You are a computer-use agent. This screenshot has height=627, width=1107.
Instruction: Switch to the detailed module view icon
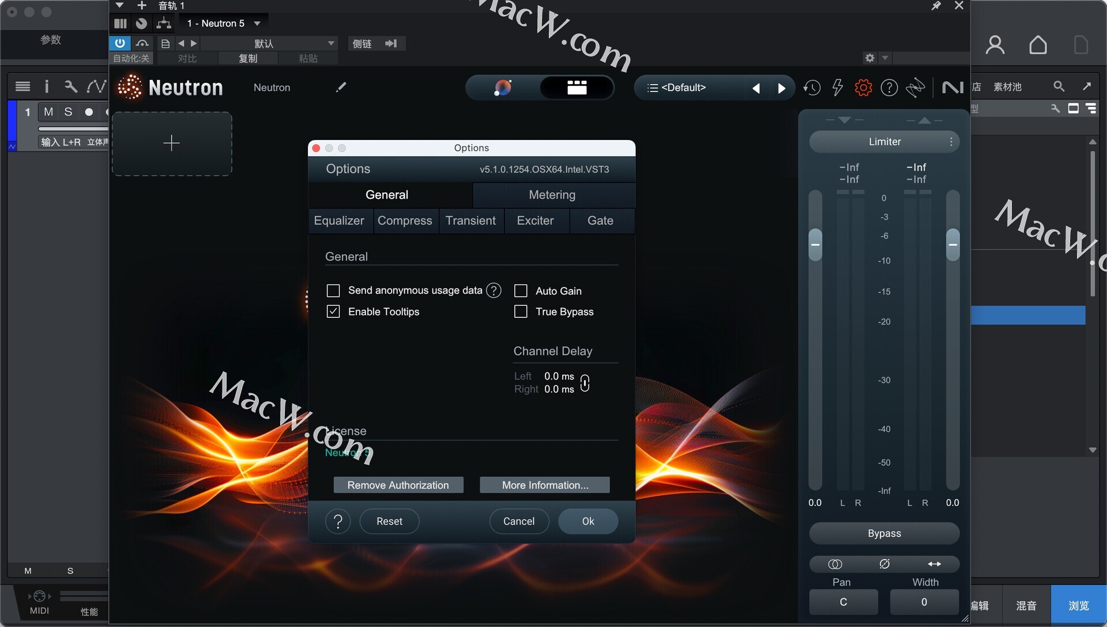tap(577, 88)
